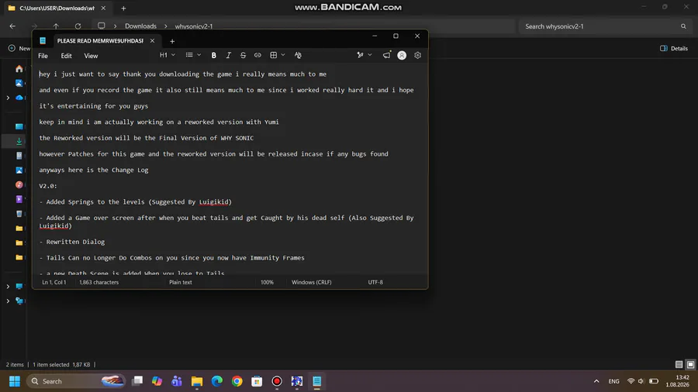This screenshot has height=392, width=698.
Task: Apply strikethrough formatting in Notepad
Action: [243, 56]
